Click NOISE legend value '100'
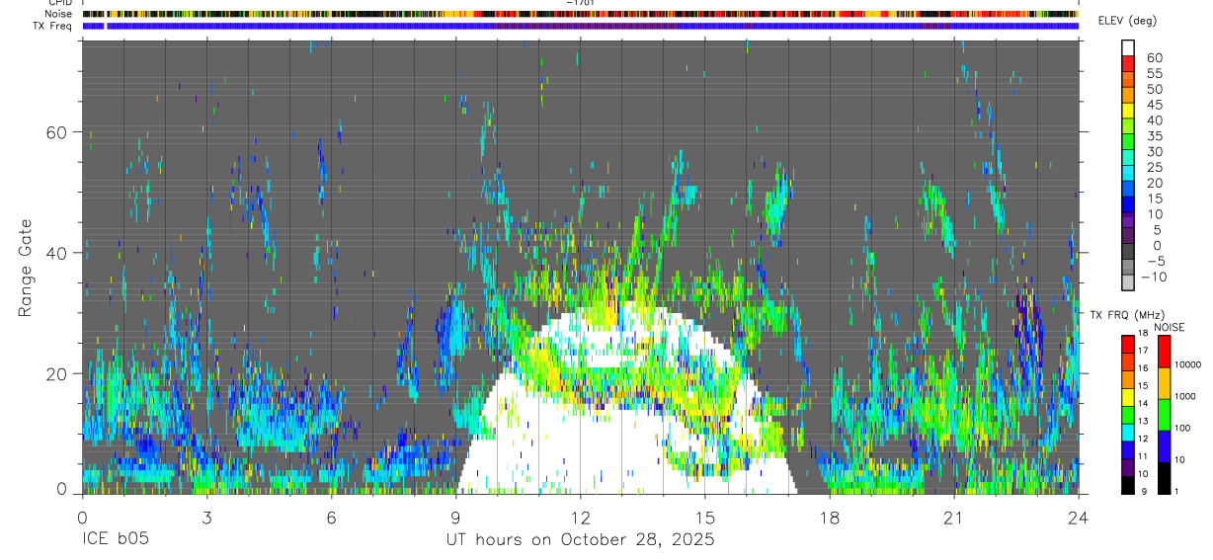 click(1183, 428)
